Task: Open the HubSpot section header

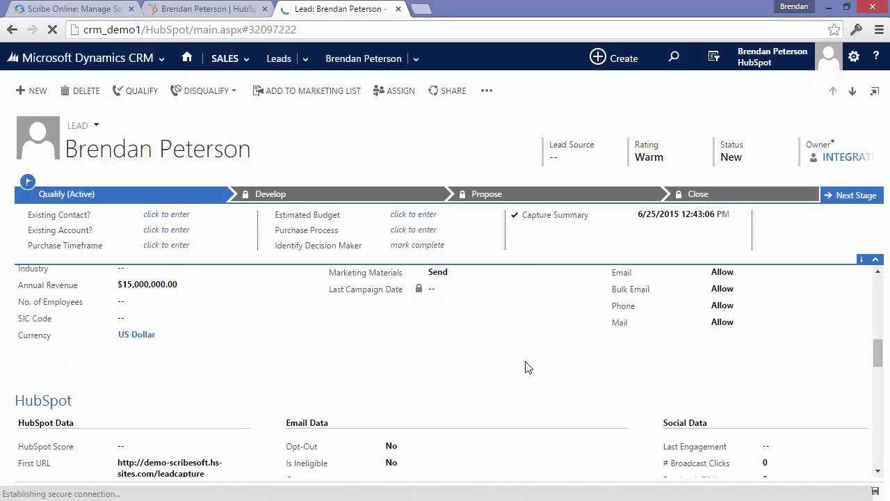Action: tap(43, 401)
